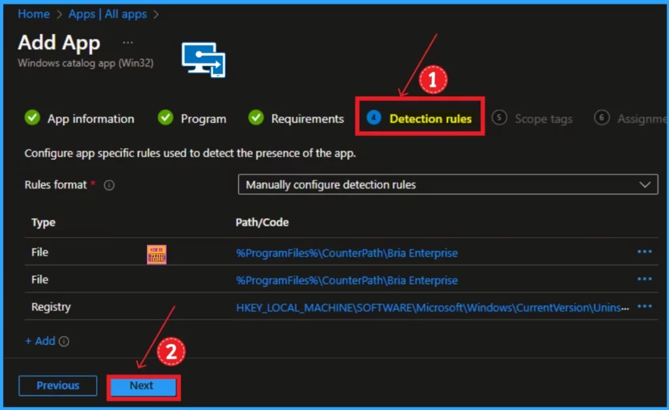Click + Add to add detection rule
The image size is (669, 410).
click(x=40, y=341)
